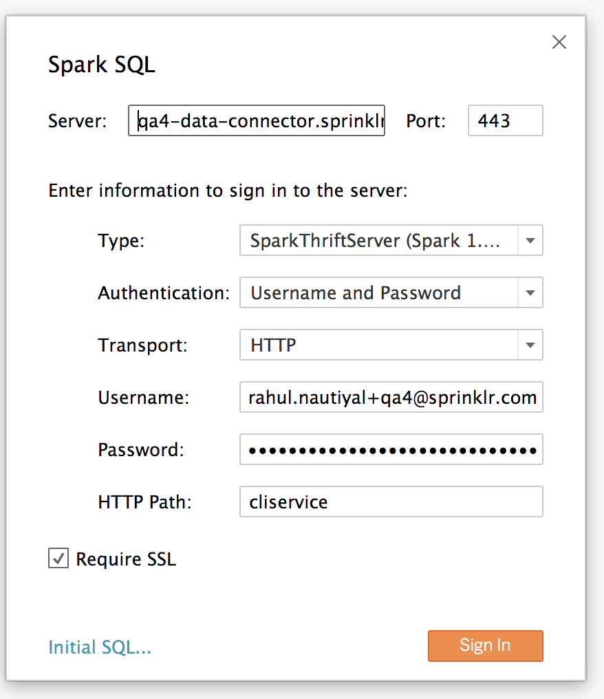Click the 'Require SSL' label text
This screenshot has height=699, width=604.
pos(126,559)
